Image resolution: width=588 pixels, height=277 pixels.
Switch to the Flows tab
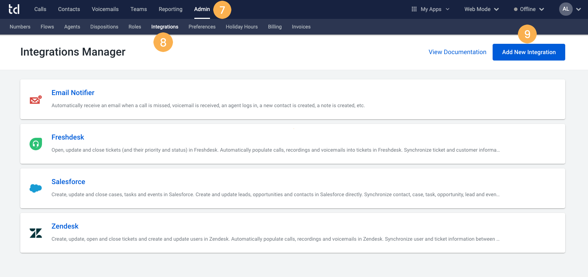(x=47, y=27)
